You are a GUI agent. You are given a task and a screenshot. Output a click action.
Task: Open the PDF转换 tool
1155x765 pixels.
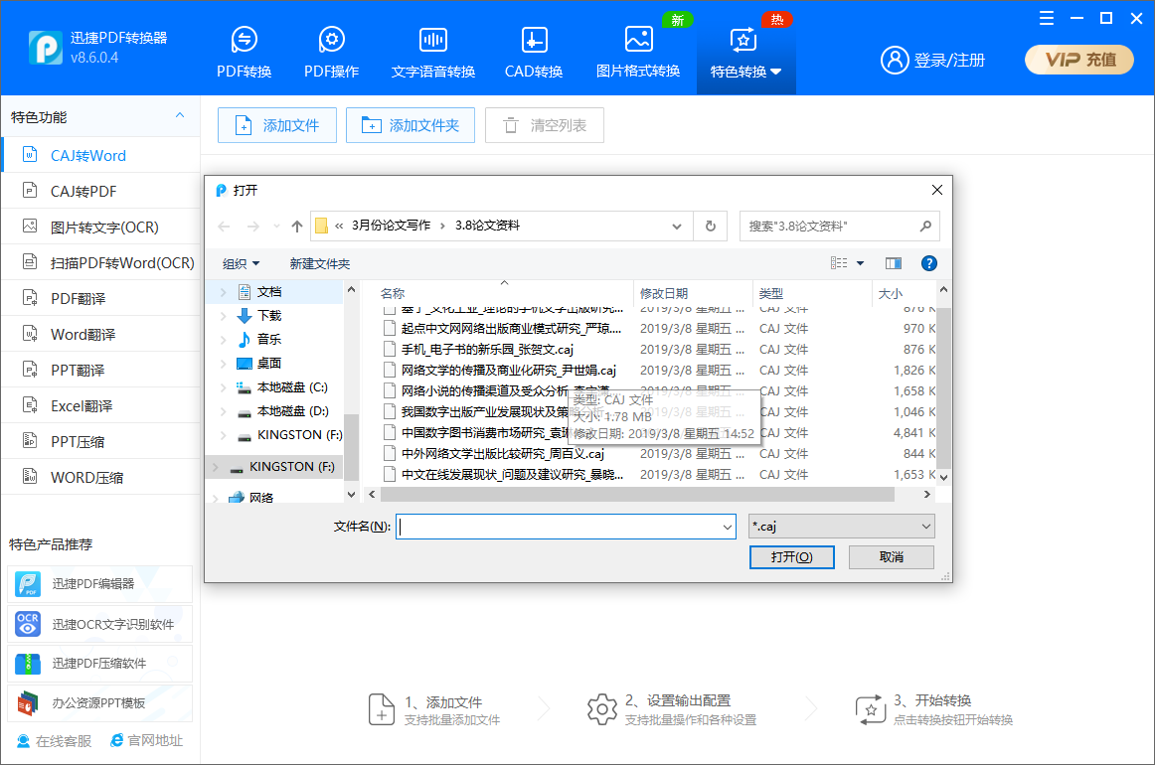[244, 52]
